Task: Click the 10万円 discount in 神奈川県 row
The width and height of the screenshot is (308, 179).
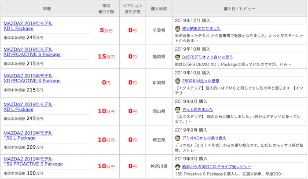Action: [x=106, y=166]
